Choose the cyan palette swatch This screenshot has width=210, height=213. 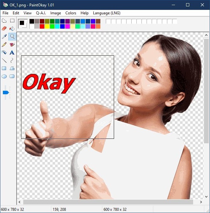(57, 26)
